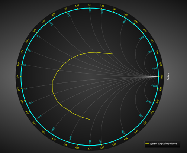The width and height of the screenshot is (187, 153).
Task: Click the yellow line swatch in the legend
Action: pos(147,143)
